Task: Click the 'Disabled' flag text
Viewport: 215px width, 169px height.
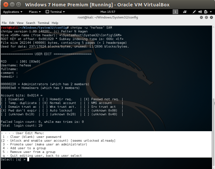Action: pyautogui.click(x=16, y=99)
